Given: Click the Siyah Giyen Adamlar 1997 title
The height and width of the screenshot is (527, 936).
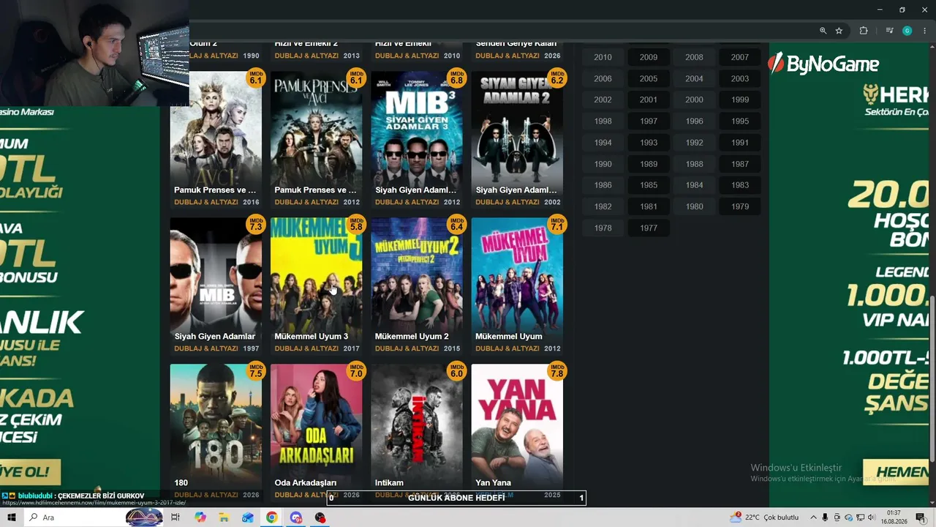Looking at the screenshot, I should click(x=215, y=337).
